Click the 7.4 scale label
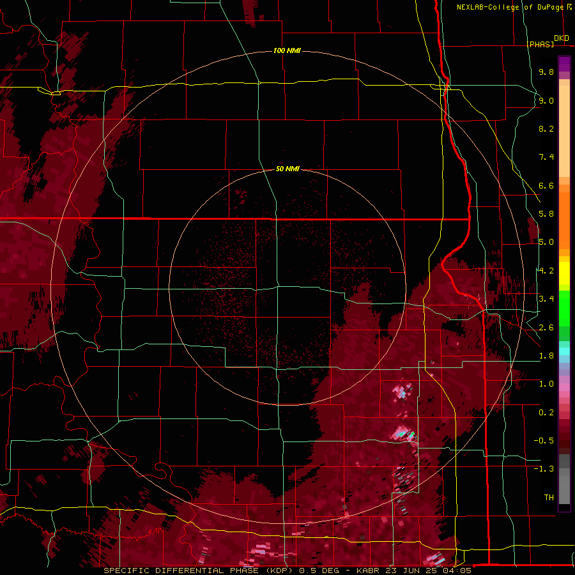The image size is (575, 575). pos(546,157)
